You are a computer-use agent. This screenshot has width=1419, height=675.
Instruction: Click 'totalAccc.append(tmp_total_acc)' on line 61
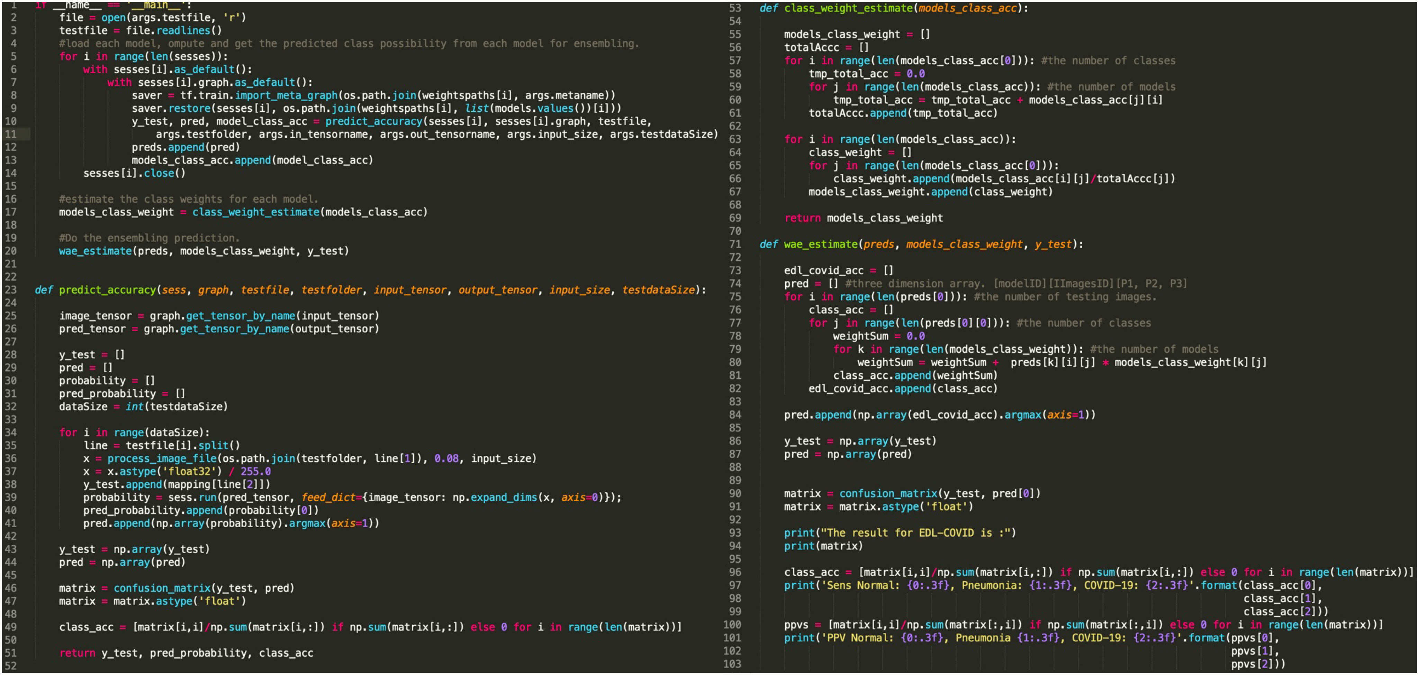tap(903, 113)
